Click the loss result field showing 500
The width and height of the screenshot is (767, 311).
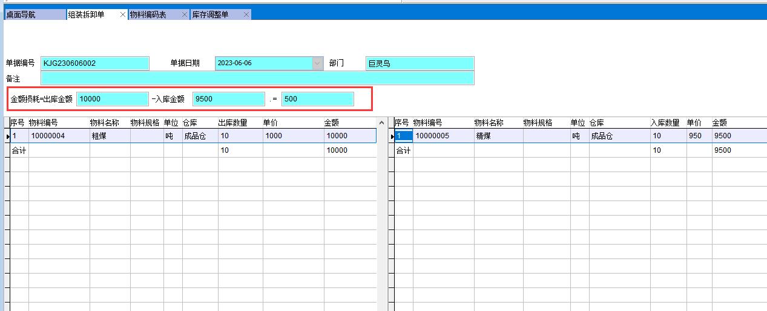click(x=317, y=99)
